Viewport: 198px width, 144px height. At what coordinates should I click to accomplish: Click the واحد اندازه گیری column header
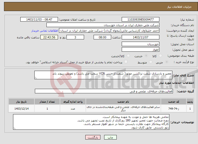[73, 102]
